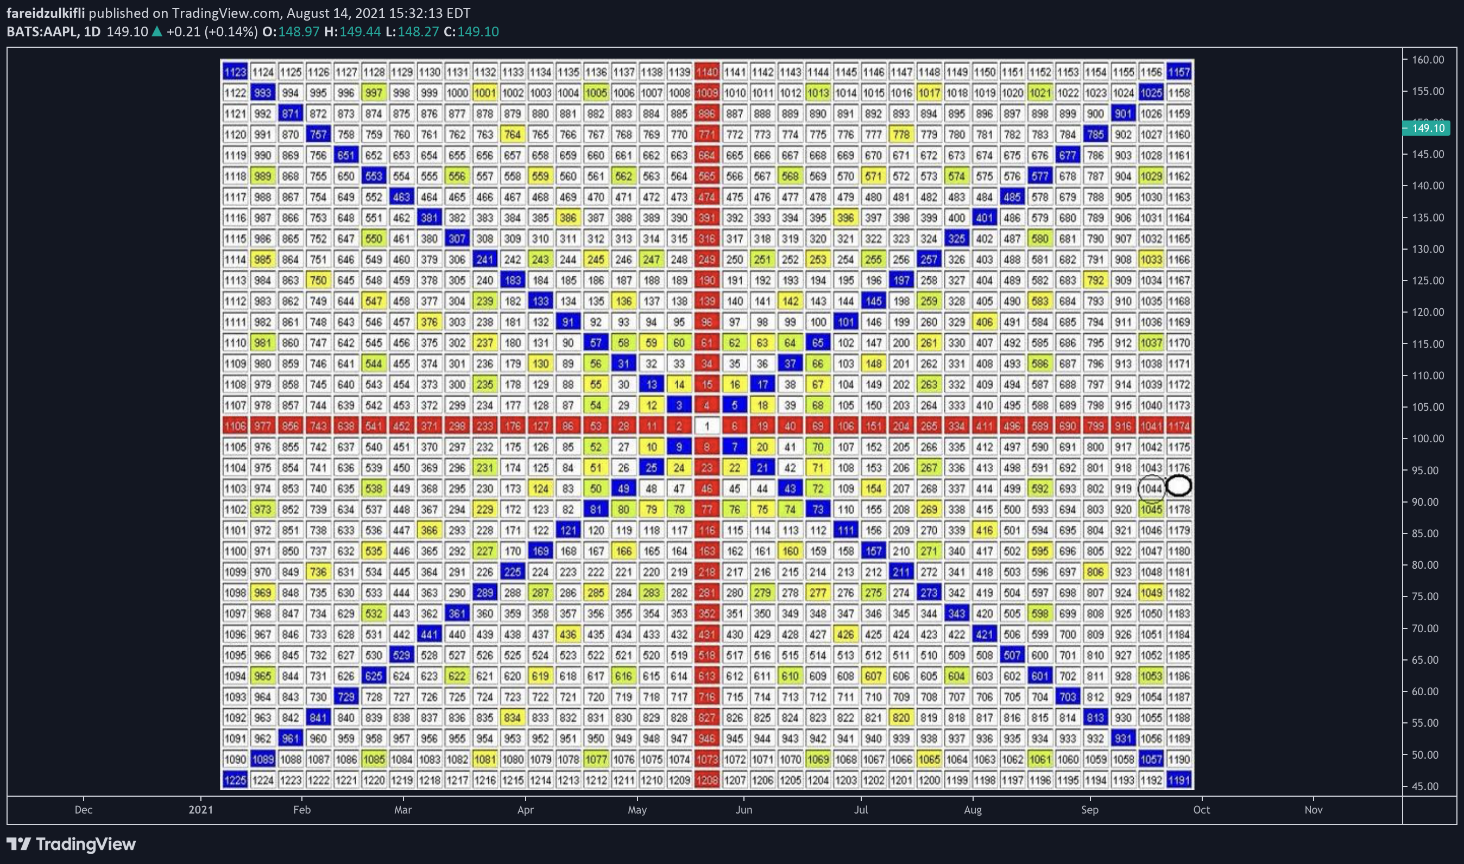Screen dimensions: 1464x864
Task: Click the blue corner cell 1191
Action: [1178, 780]
